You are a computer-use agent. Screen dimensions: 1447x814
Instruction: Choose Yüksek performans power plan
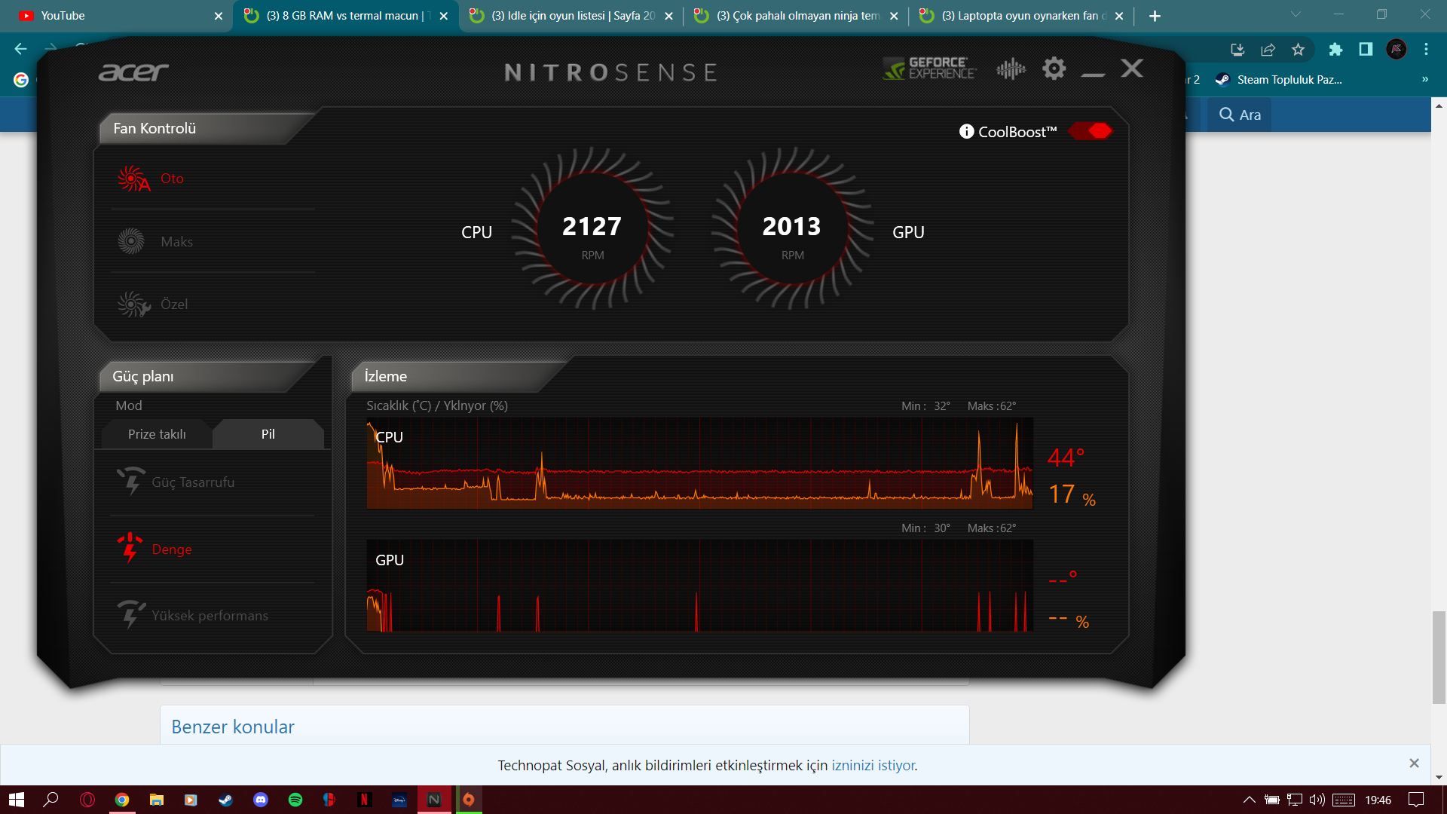[x=210, y=616]
